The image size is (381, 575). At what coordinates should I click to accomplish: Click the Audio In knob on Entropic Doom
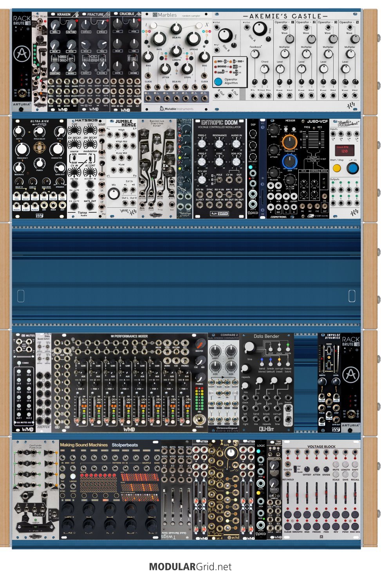tap(236, 144)
